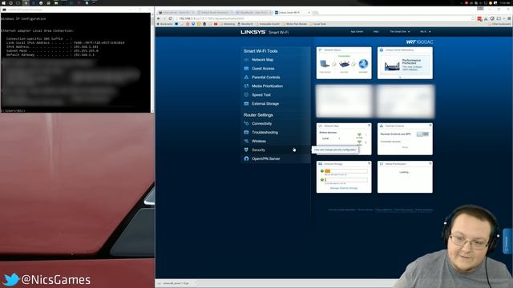Open Speed Test tool
The height and width of the screenshot is (288, 513).
(261, 95)
